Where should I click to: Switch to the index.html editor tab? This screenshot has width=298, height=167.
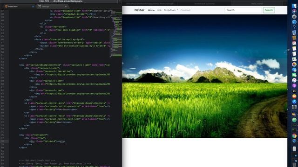point(19,6)
